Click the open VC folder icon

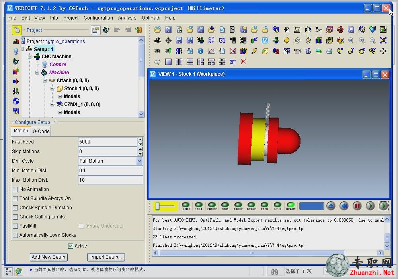click(157, 30)
